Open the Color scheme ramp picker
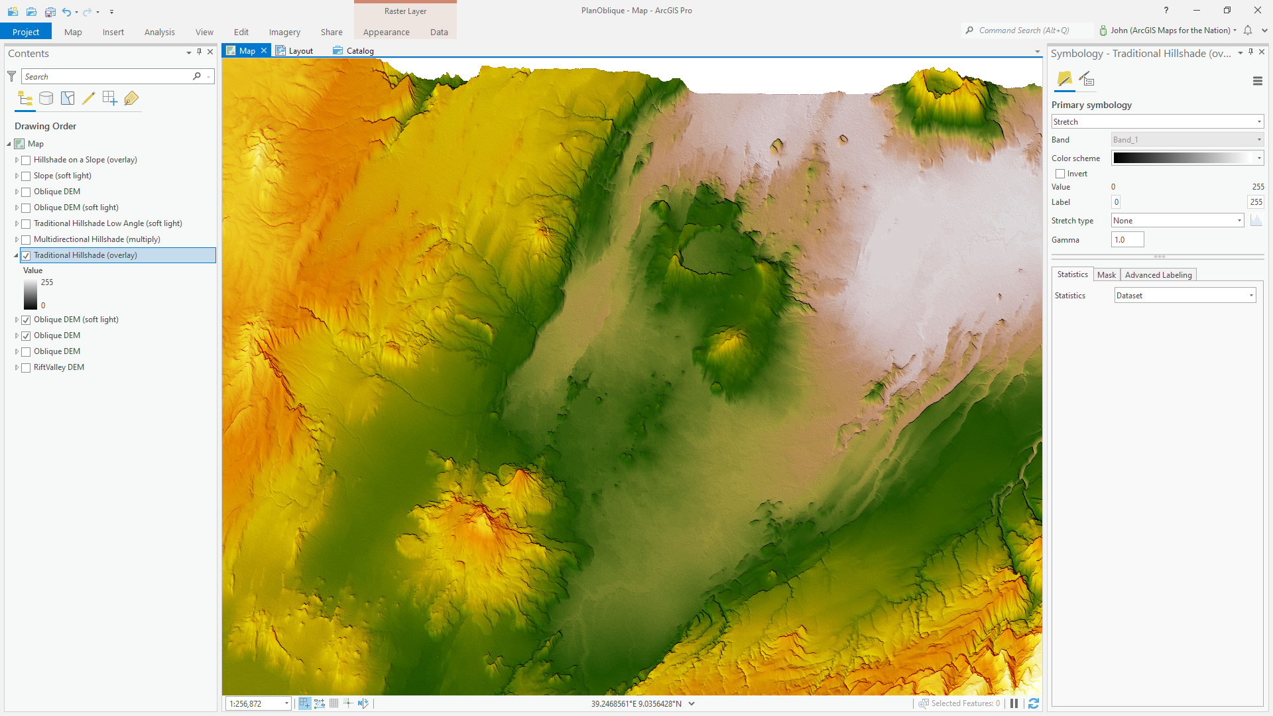The image size is (1273, 716). (1187, 158)
